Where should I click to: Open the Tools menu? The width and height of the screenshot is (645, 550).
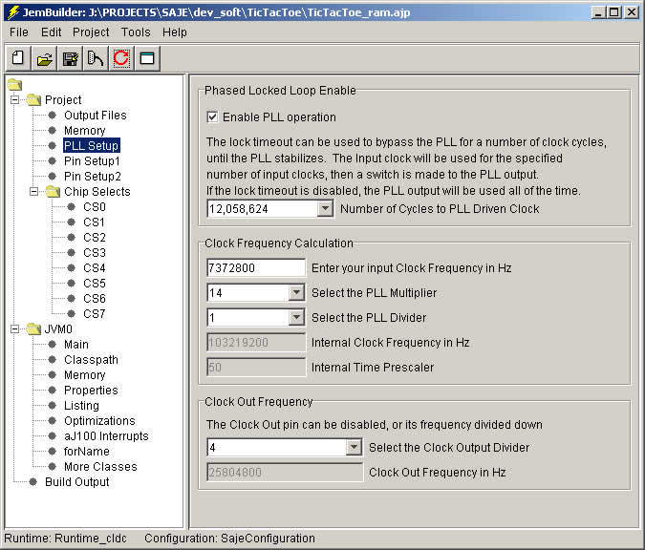coord(136,32)
